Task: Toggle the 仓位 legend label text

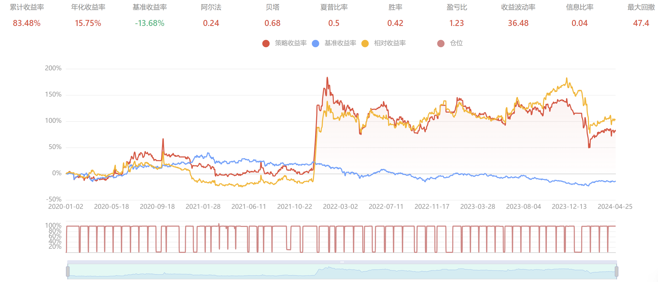Action: click(456, 43)
